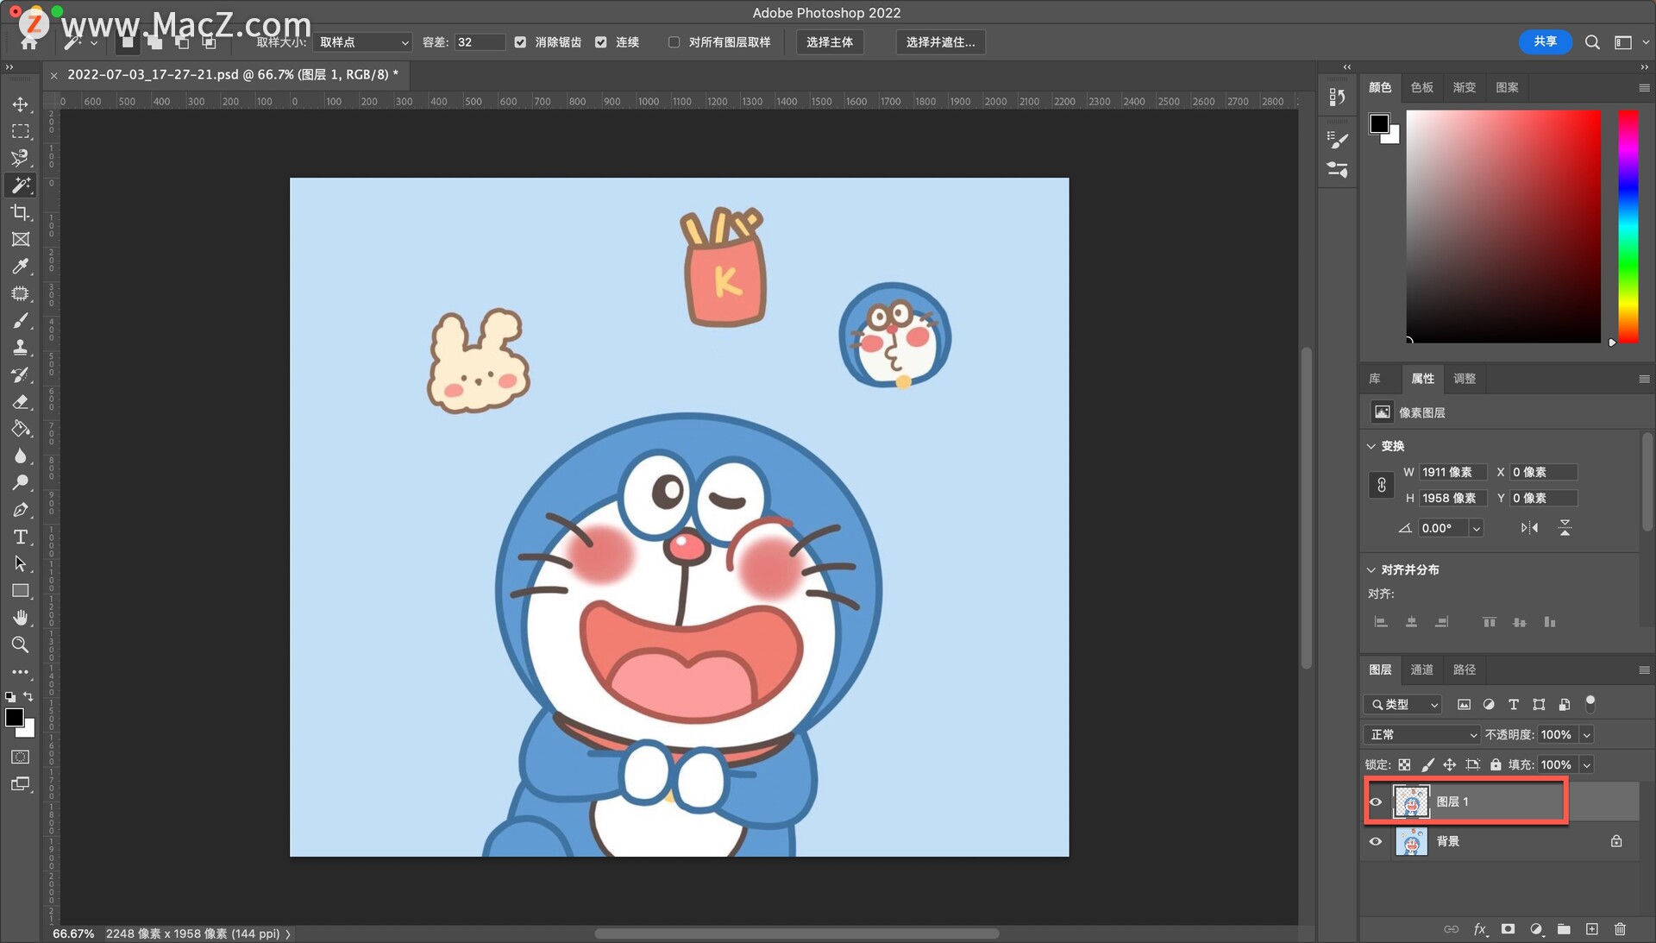Viewport: 1656px width, 943px height.
Task: Select the Crop tool
Action: [x=20, y=212]
